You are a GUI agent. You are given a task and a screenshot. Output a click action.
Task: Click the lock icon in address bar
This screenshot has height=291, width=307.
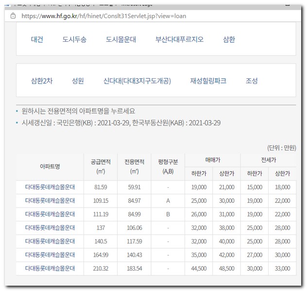click(13, 16)
